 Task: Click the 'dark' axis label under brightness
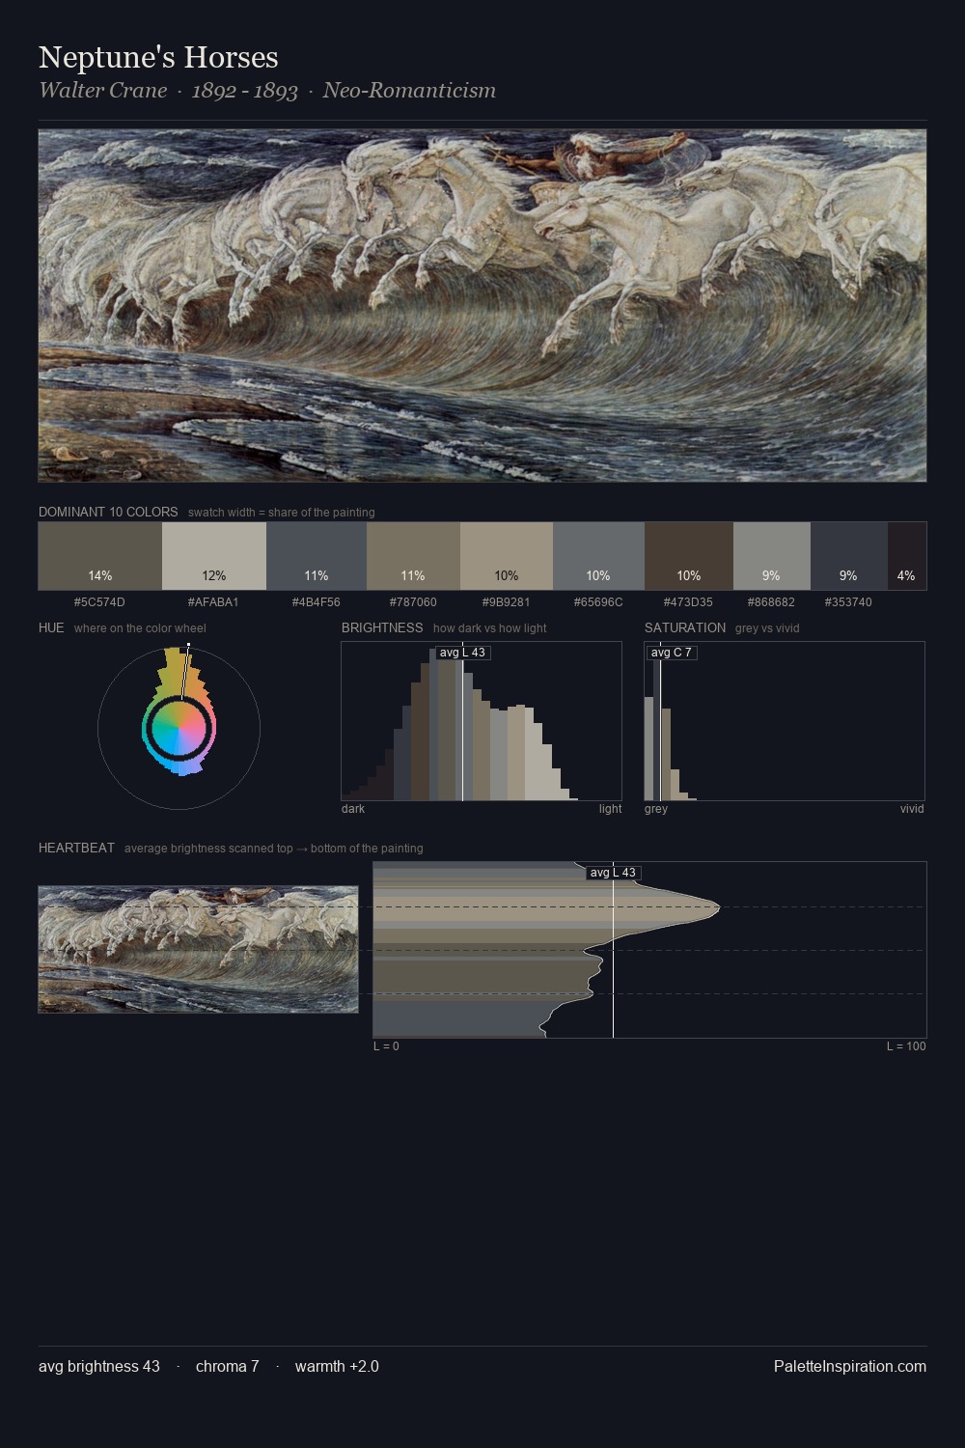tap(353, 809)
